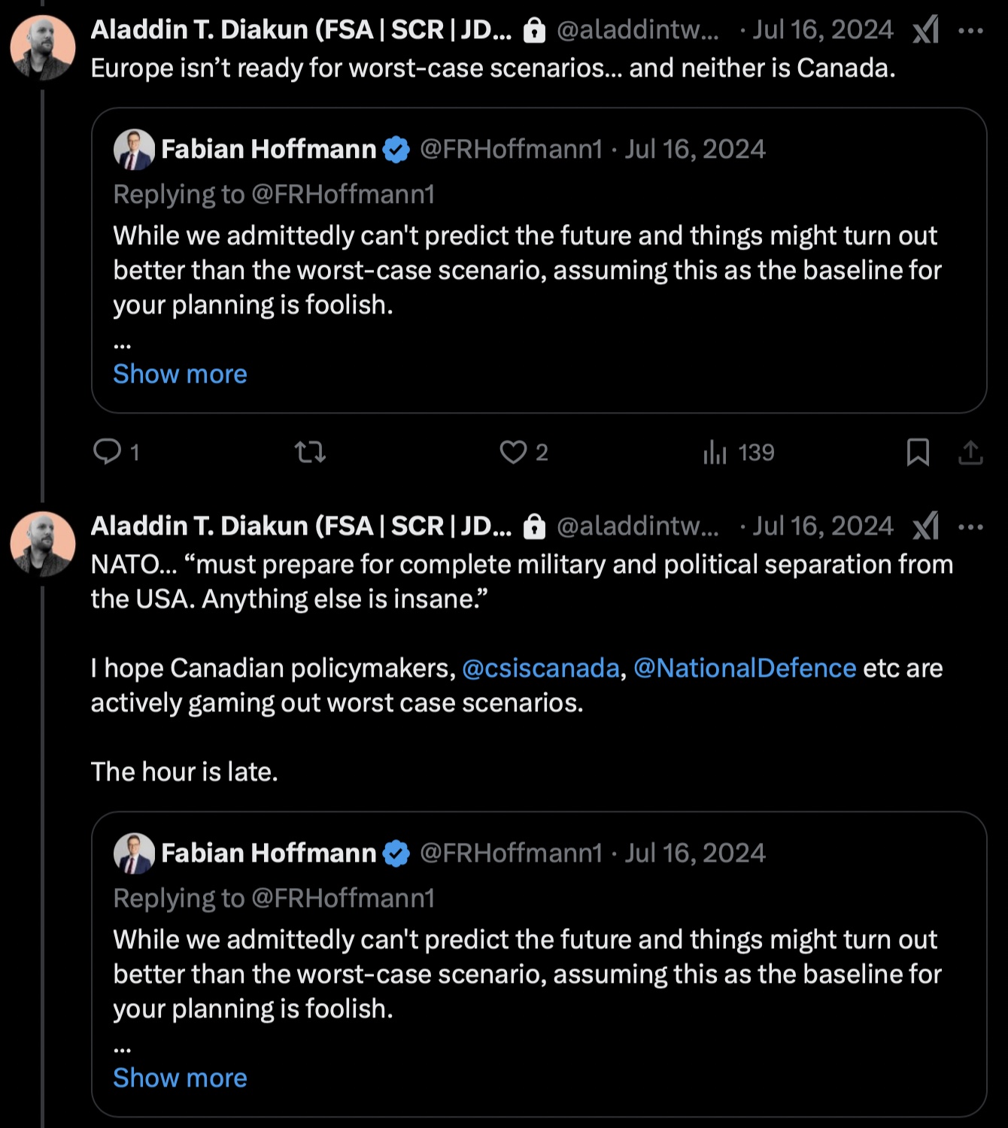
Task: Click the Grok icon on second post
Action: pos(926,526)
